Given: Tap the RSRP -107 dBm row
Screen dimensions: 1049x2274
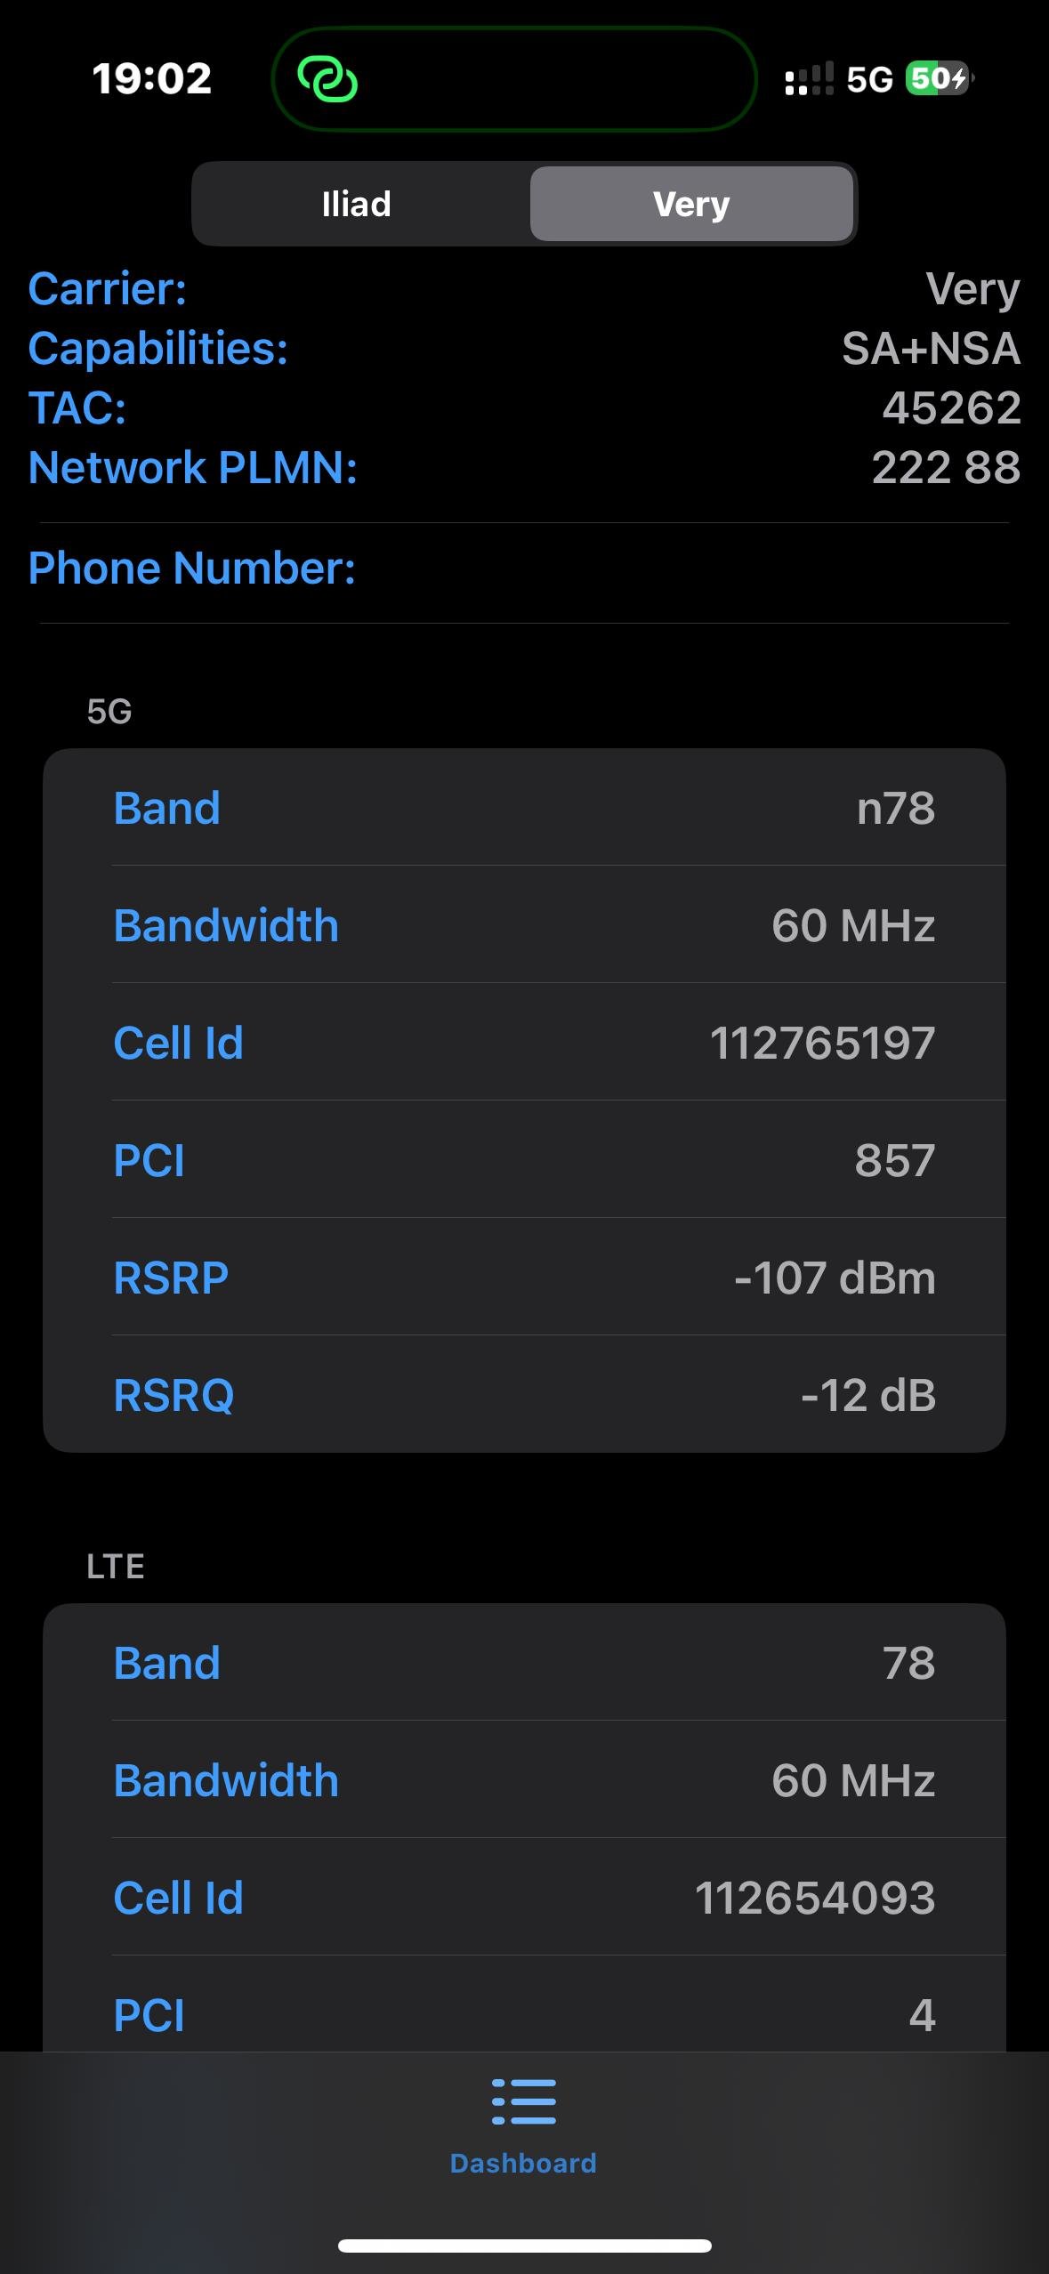Looking at the screenshot, I should tap(524, 1278).
